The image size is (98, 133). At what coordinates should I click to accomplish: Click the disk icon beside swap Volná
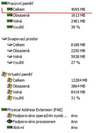(10, 56)
